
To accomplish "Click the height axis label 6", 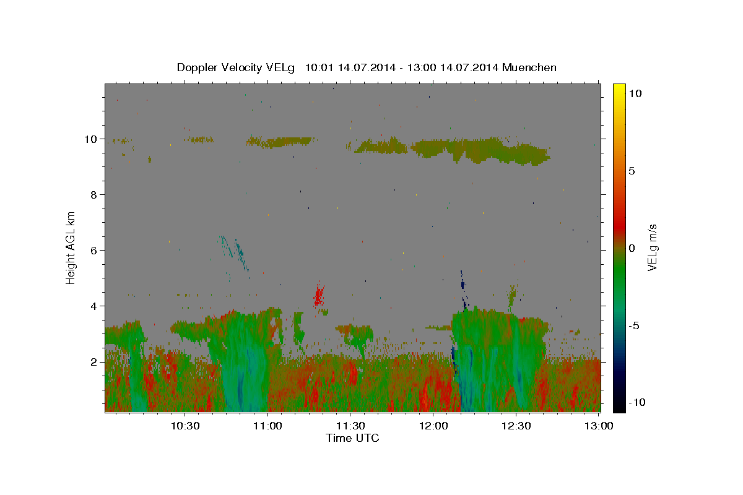I will pyautogui.click(x=95, y=250).
